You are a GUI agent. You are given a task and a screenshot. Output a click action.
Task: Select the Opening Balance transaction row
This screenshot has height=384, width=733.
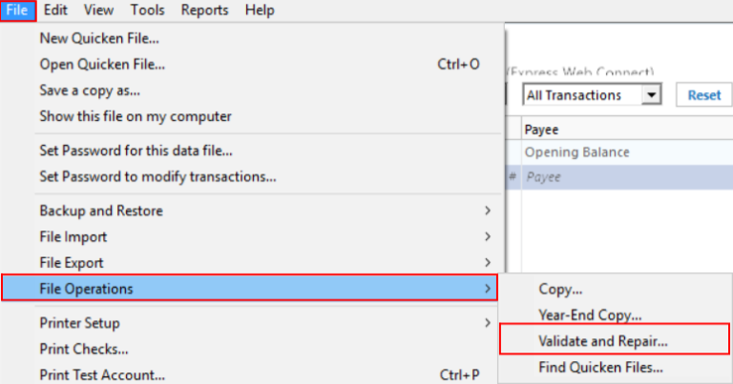tap(619, 152)
